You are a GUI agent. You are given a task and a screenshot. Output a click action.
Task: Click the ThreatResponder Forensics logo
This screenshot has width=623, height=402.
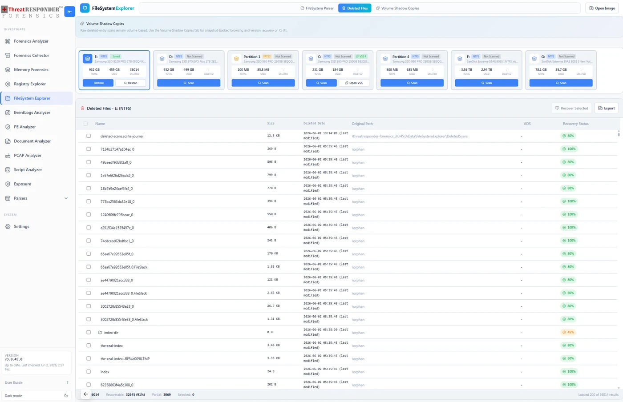(32, 12)
